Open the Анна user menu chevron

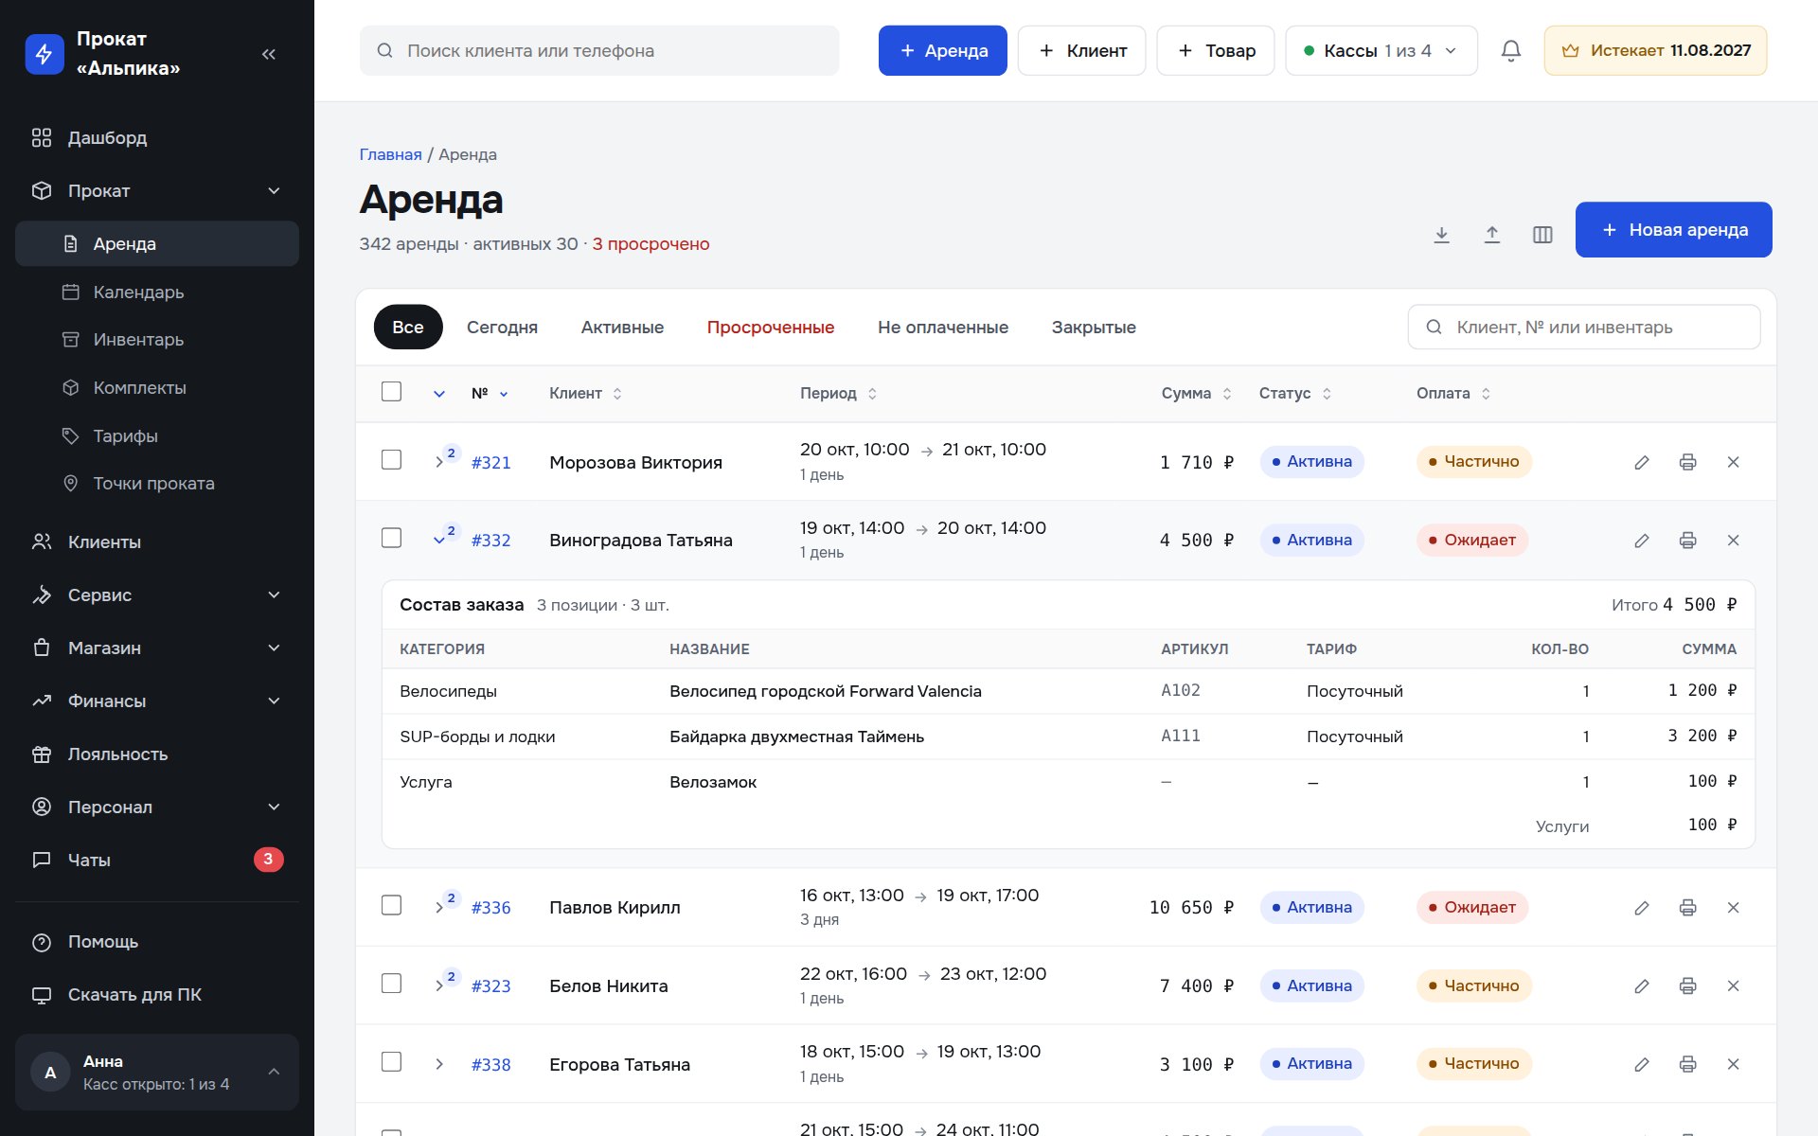274,1072
